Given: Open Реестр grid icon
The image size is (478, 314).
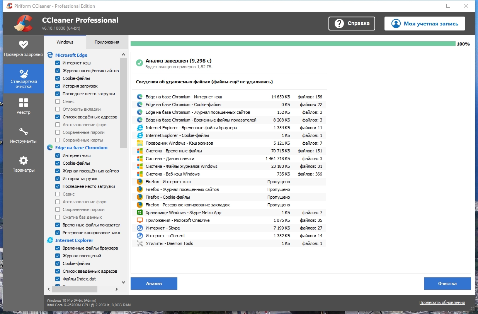Looking at the screenshot, I should coord(24,103).
